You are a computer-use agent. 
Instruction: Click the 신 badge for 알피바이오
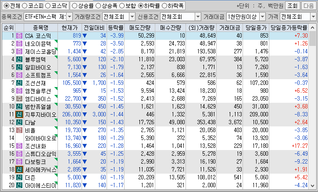tap(19, 67)
